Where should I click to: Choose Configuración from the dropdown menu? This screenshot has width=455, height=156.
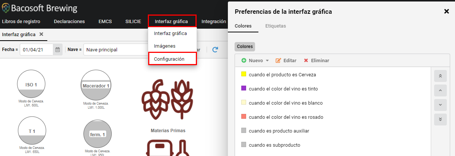coord(172,59)
